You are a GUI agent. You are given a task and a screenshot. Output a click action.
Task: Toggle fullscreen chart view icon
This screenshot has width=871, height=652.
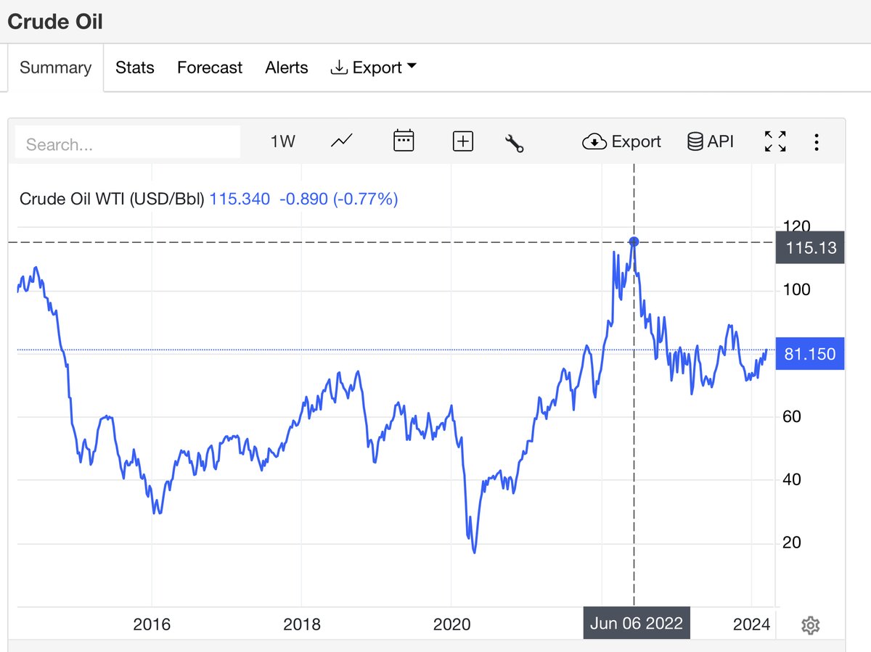point(775,141)
